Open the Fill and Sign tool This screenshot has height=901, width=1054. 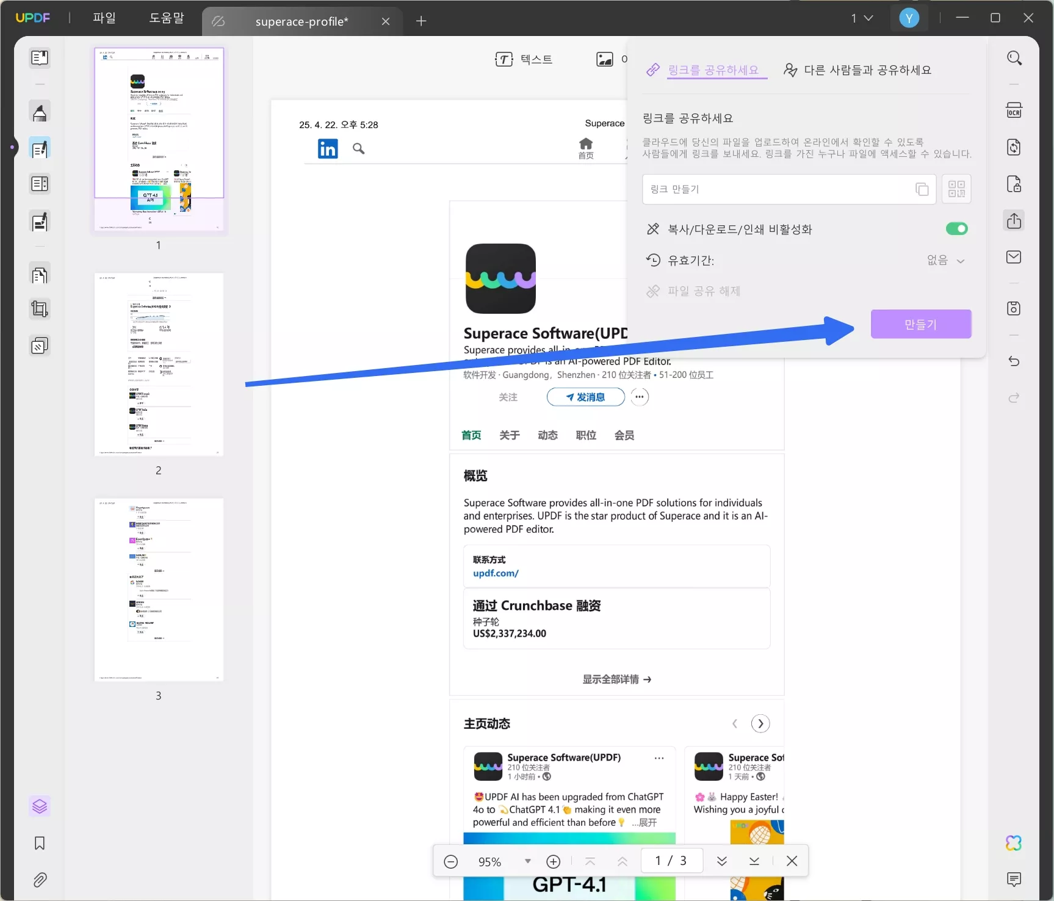click(40, 222)
